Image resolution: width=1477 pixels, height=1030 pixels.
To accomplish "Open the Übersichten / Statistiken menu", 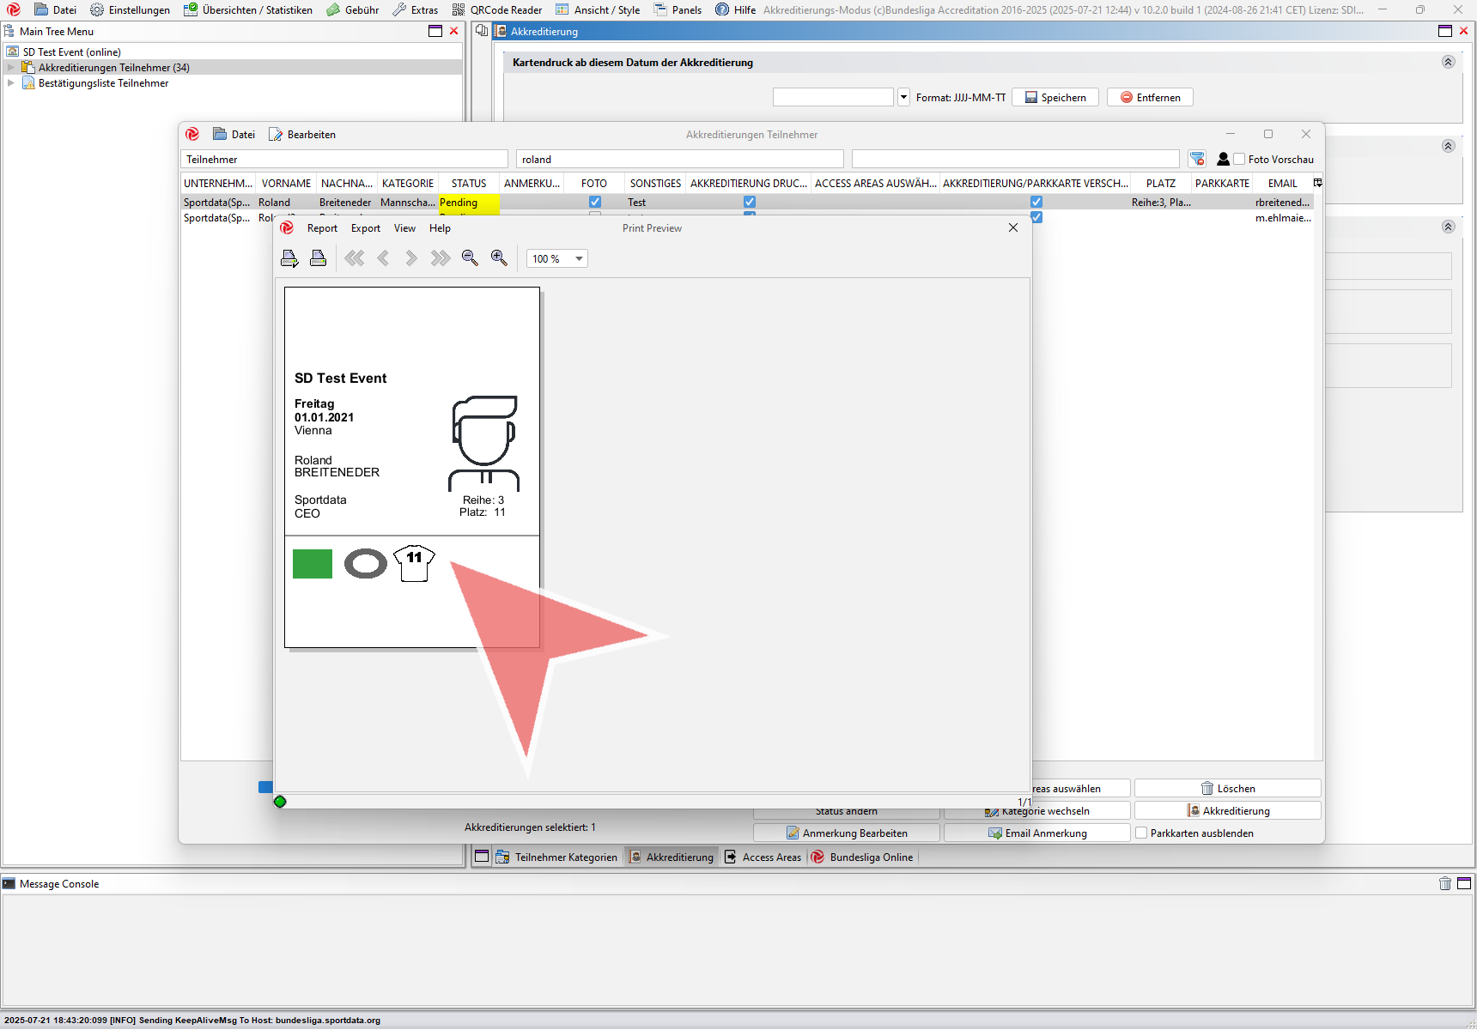I will (247, 9).
